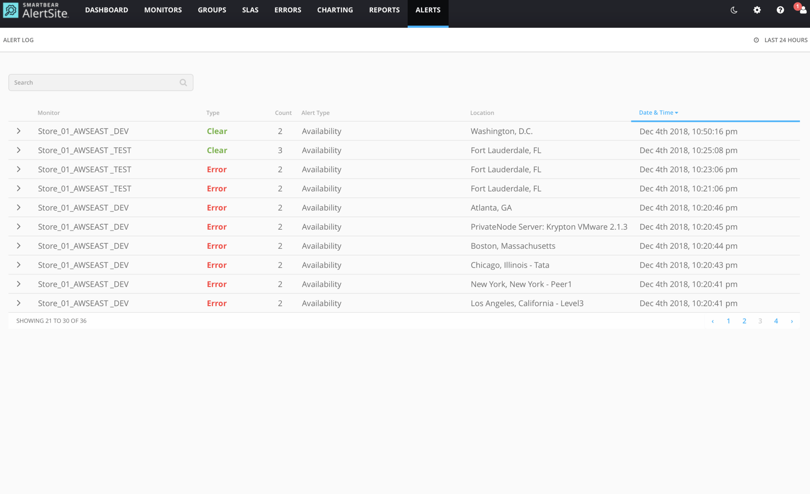Screen dimensions: 810x494
Task: Expand the Los Angeles Error alert row
Action: coord(18,302)
